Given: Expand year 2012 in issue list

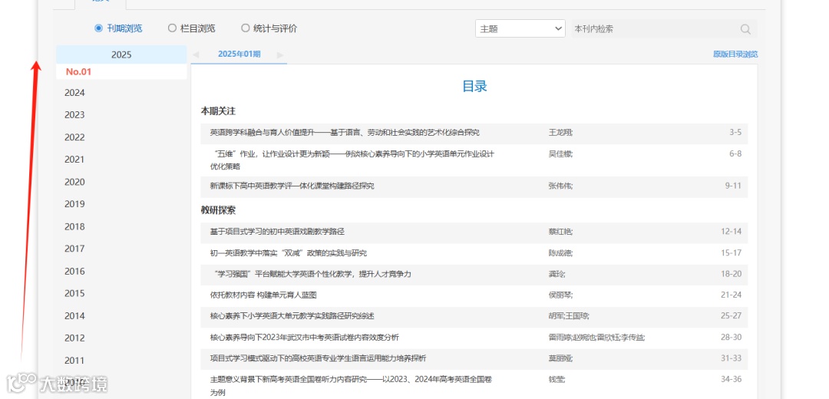Looking at the screenshot, I should point(74,338).
